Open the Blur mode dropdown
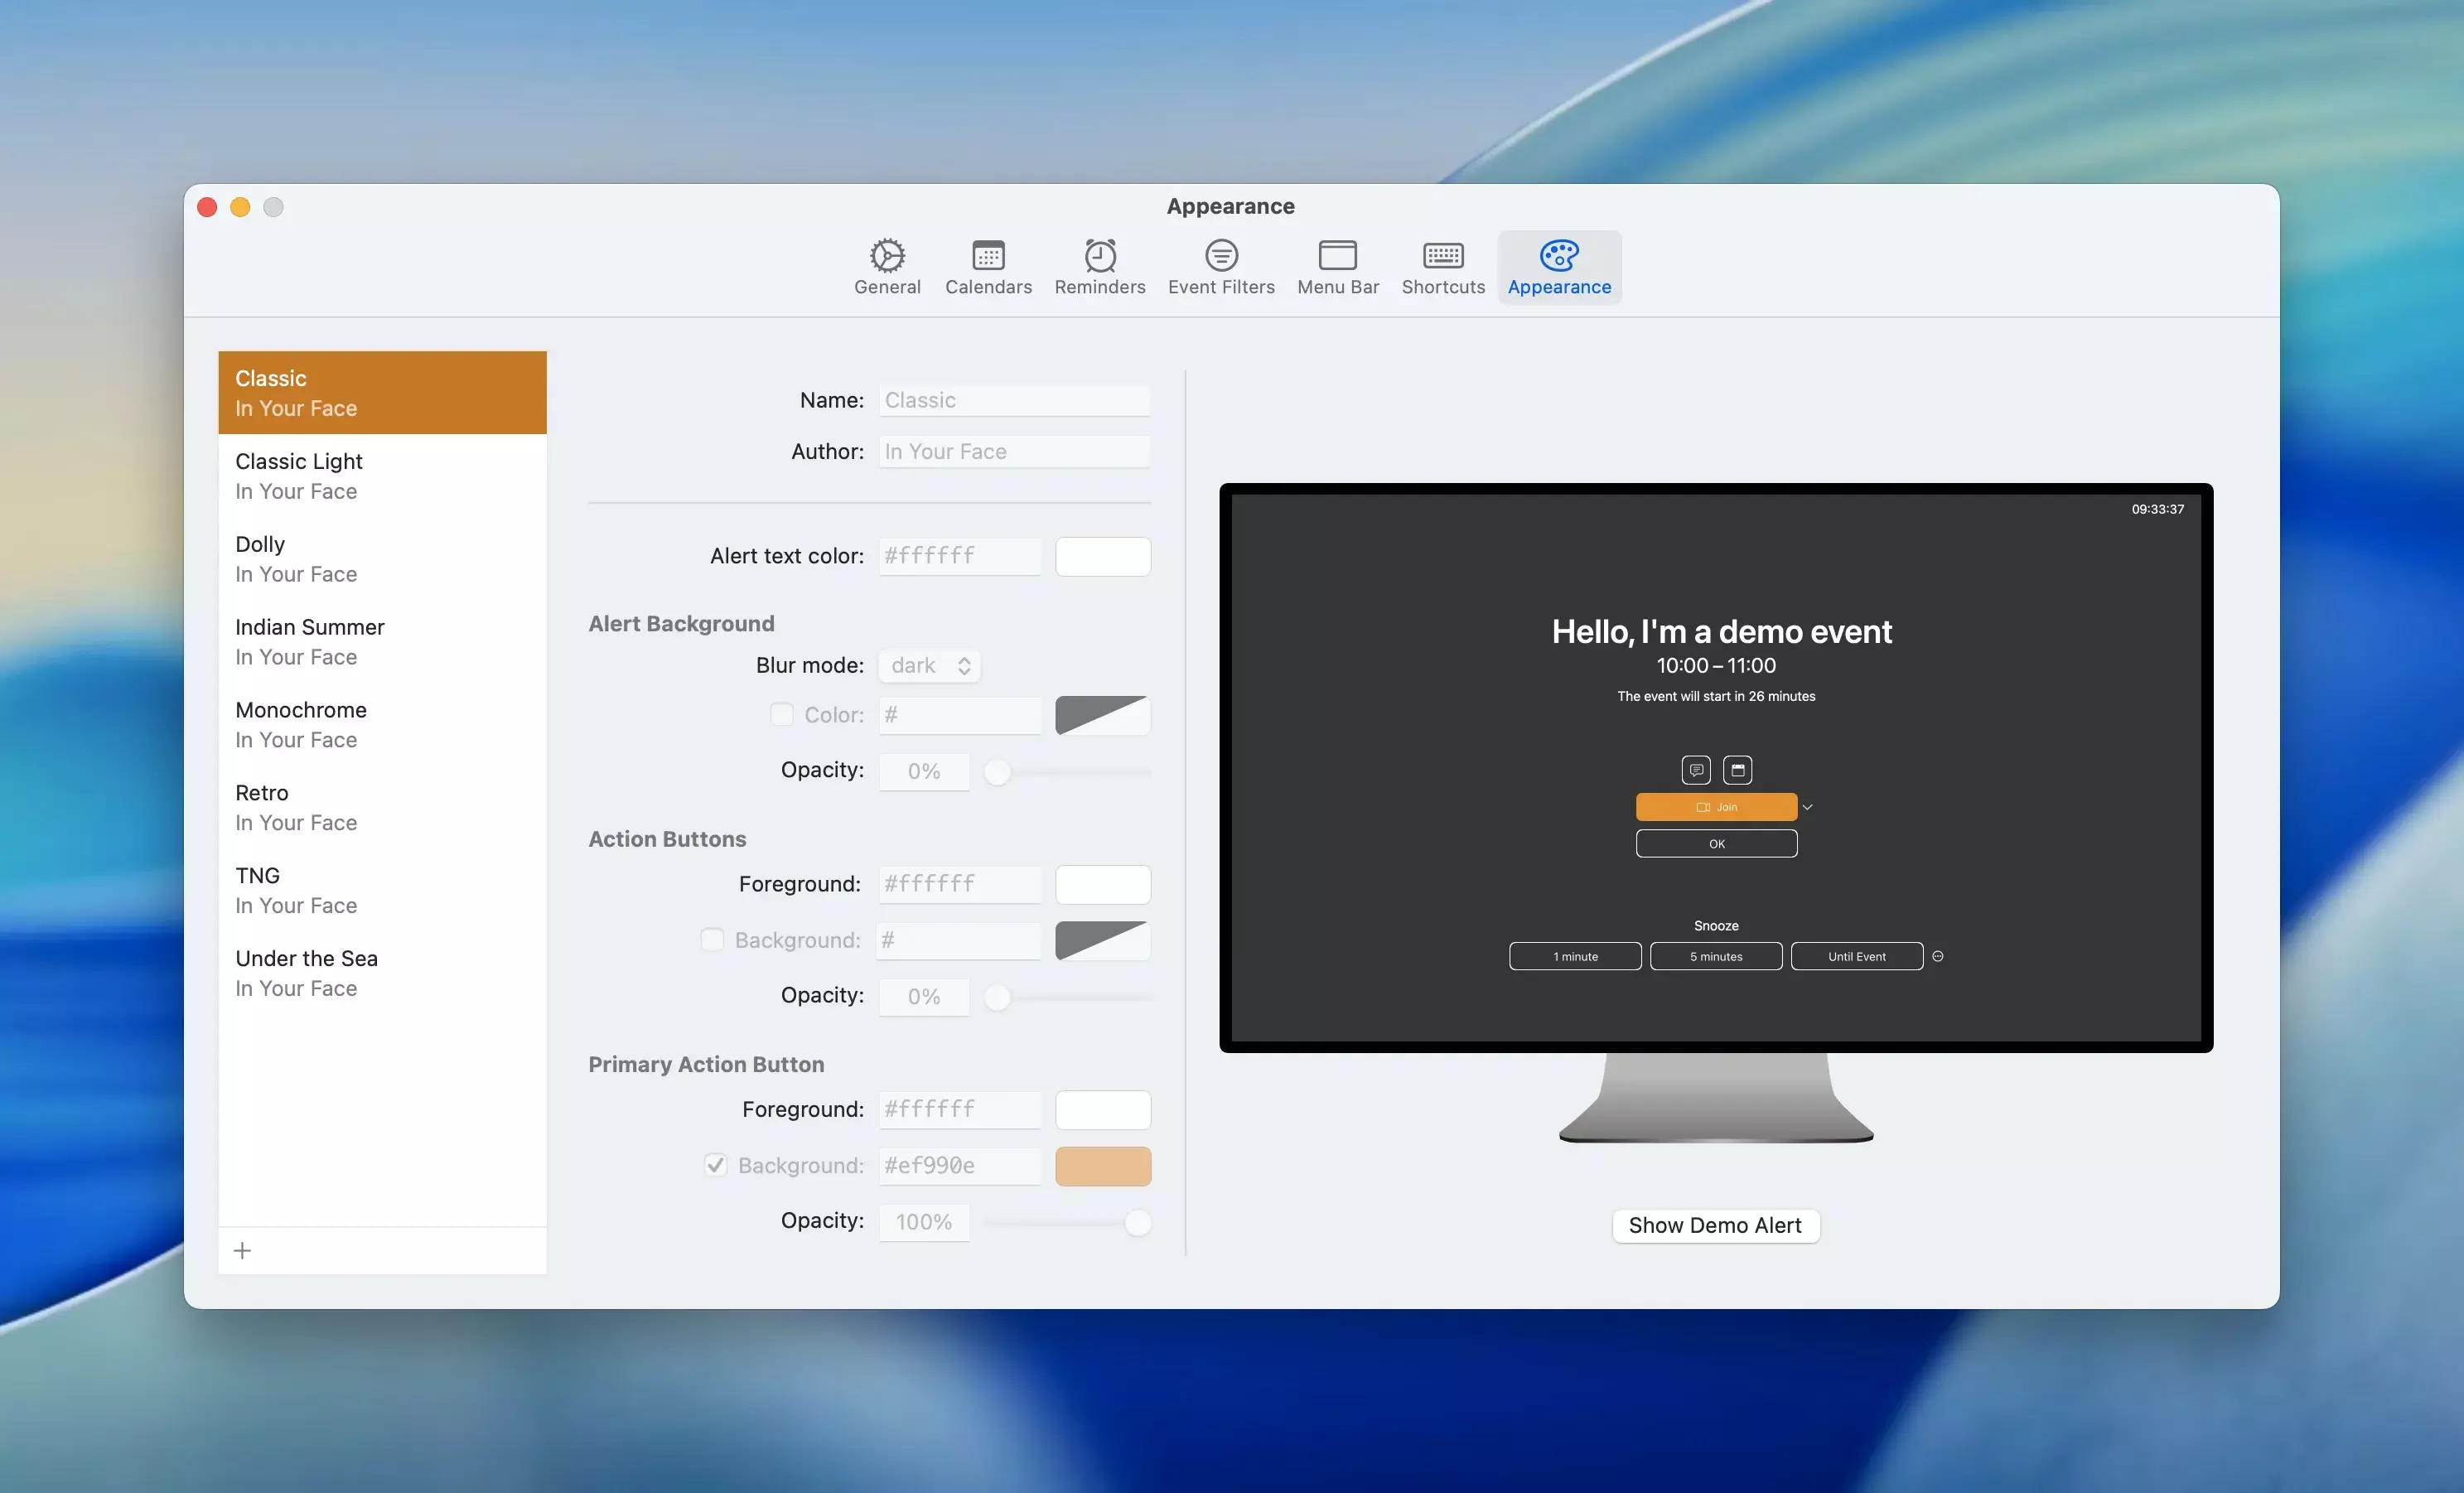This screenshot has width=2464, height=1493. click(929, 665)
